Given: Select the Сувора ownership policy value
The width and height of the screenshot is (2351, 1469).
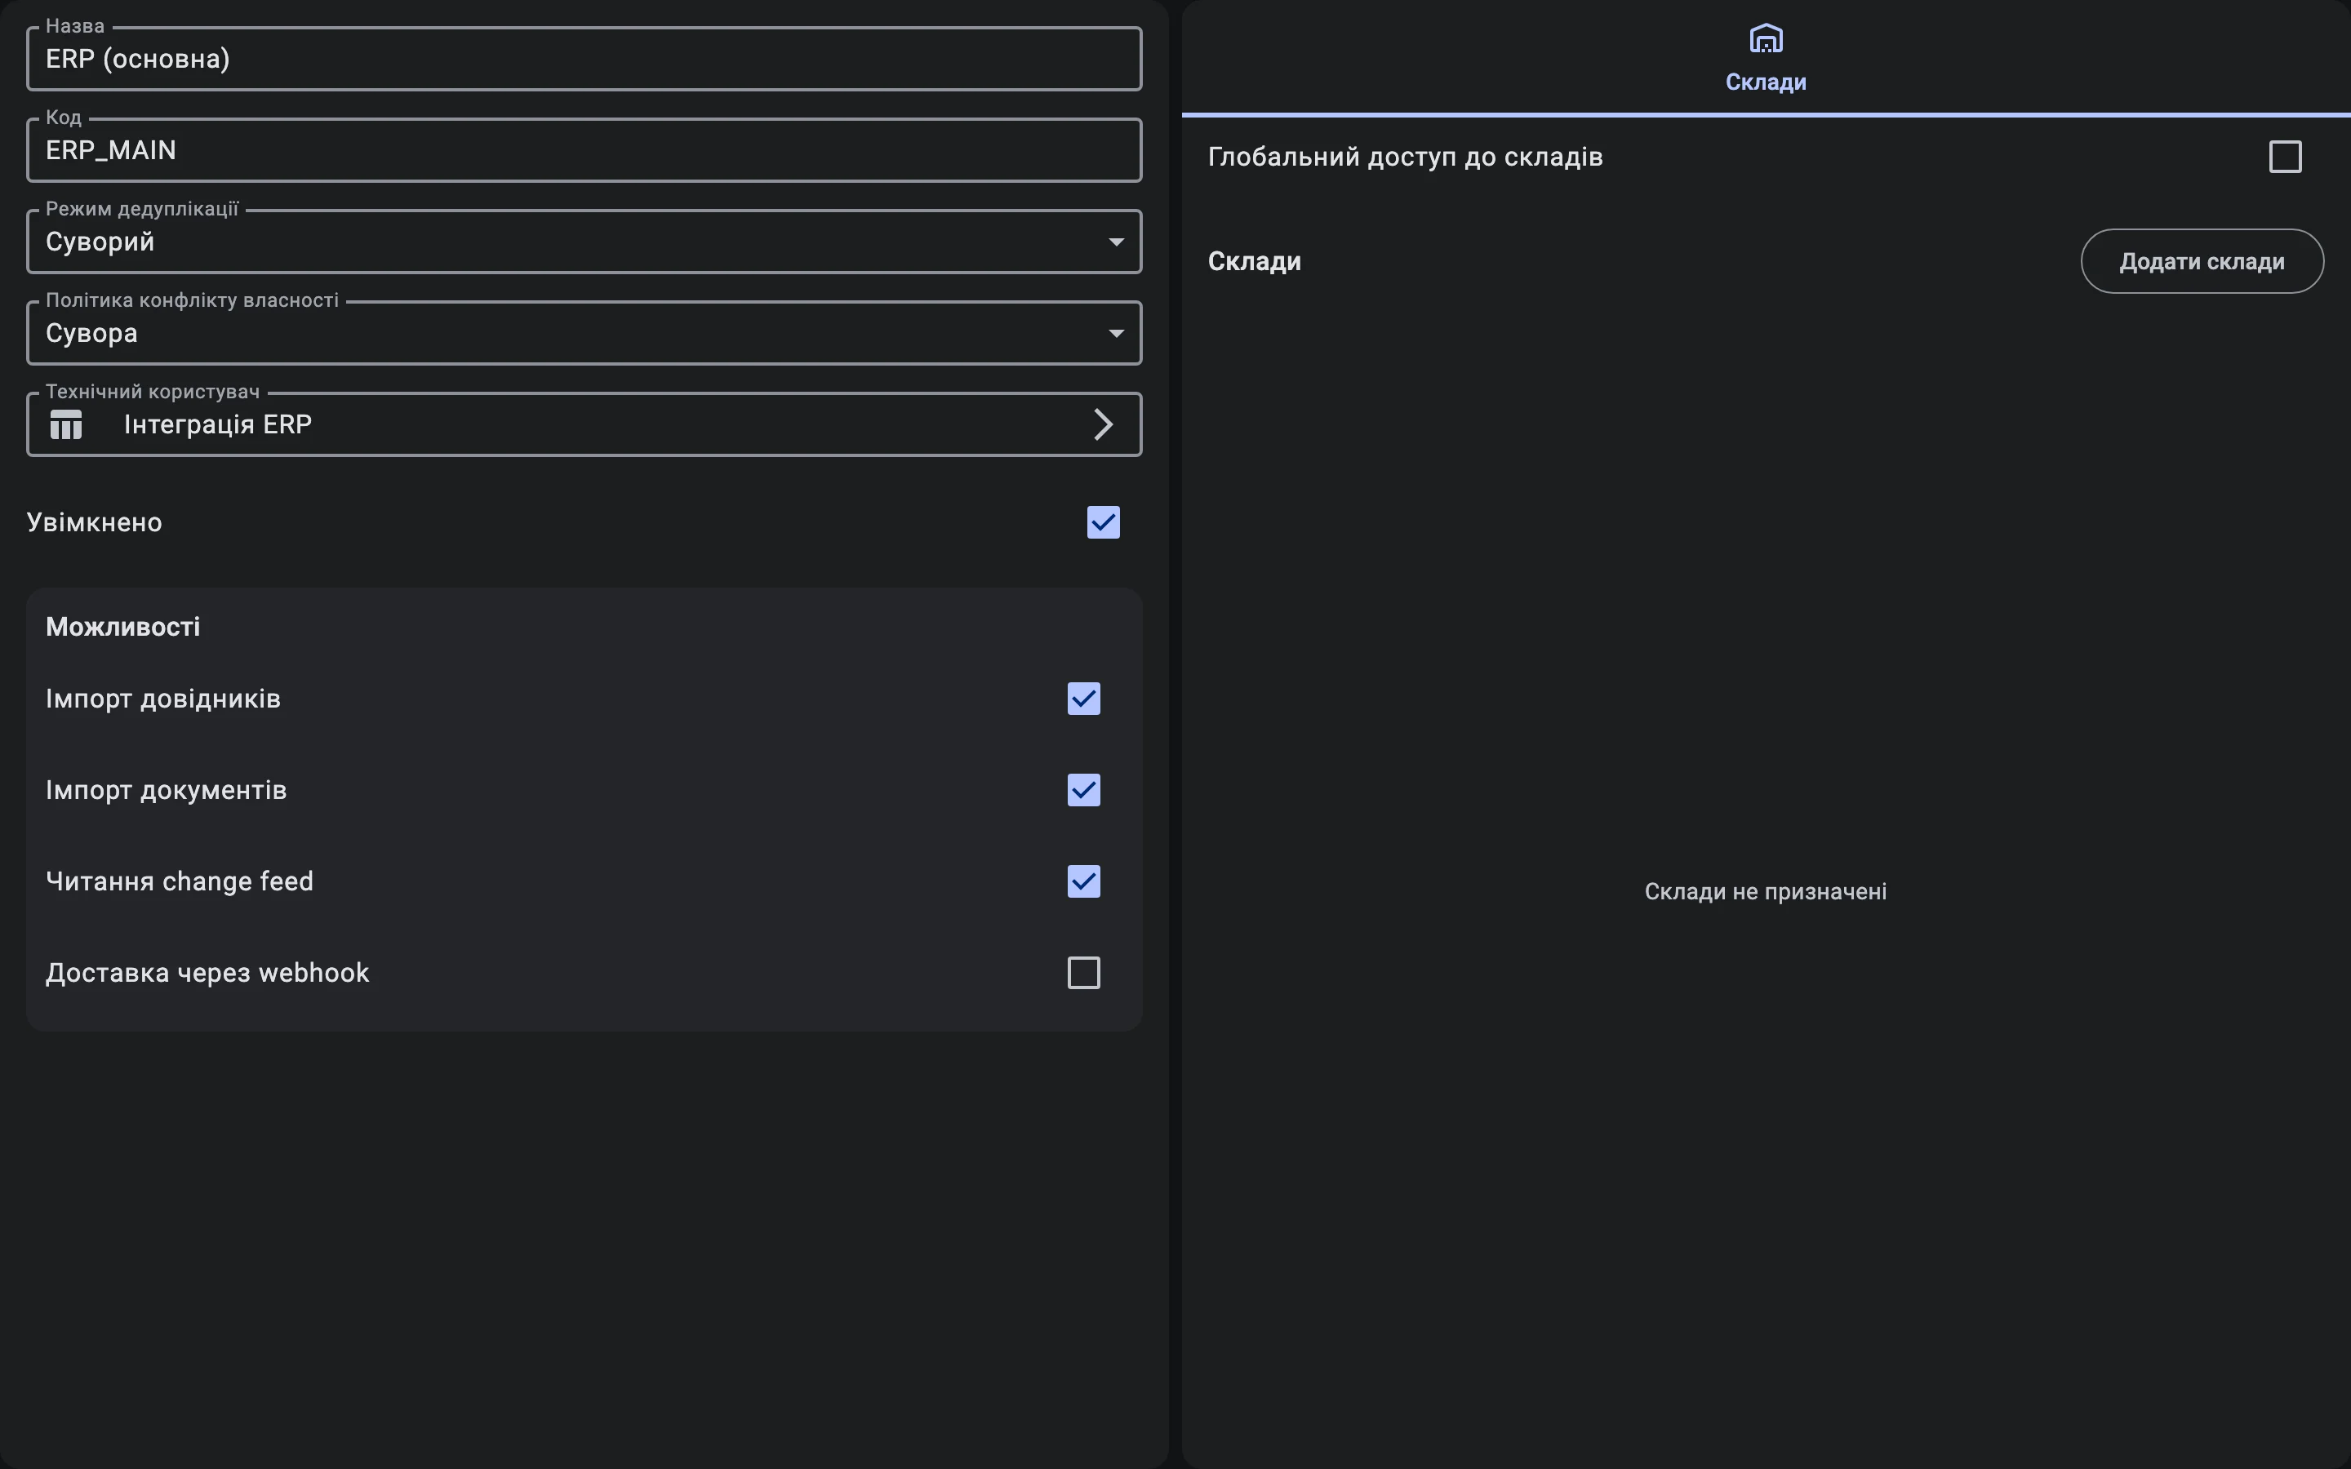Looking at the screenshot, I should click(x=92, y=333).
